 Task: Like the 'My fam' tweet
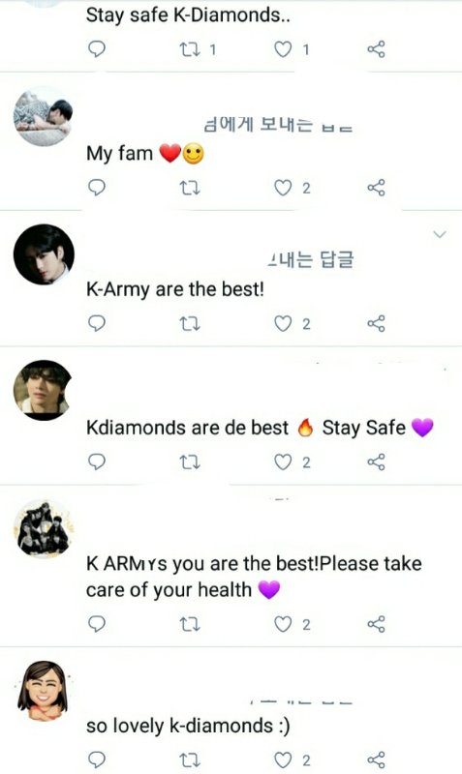(x=283, y=188)
